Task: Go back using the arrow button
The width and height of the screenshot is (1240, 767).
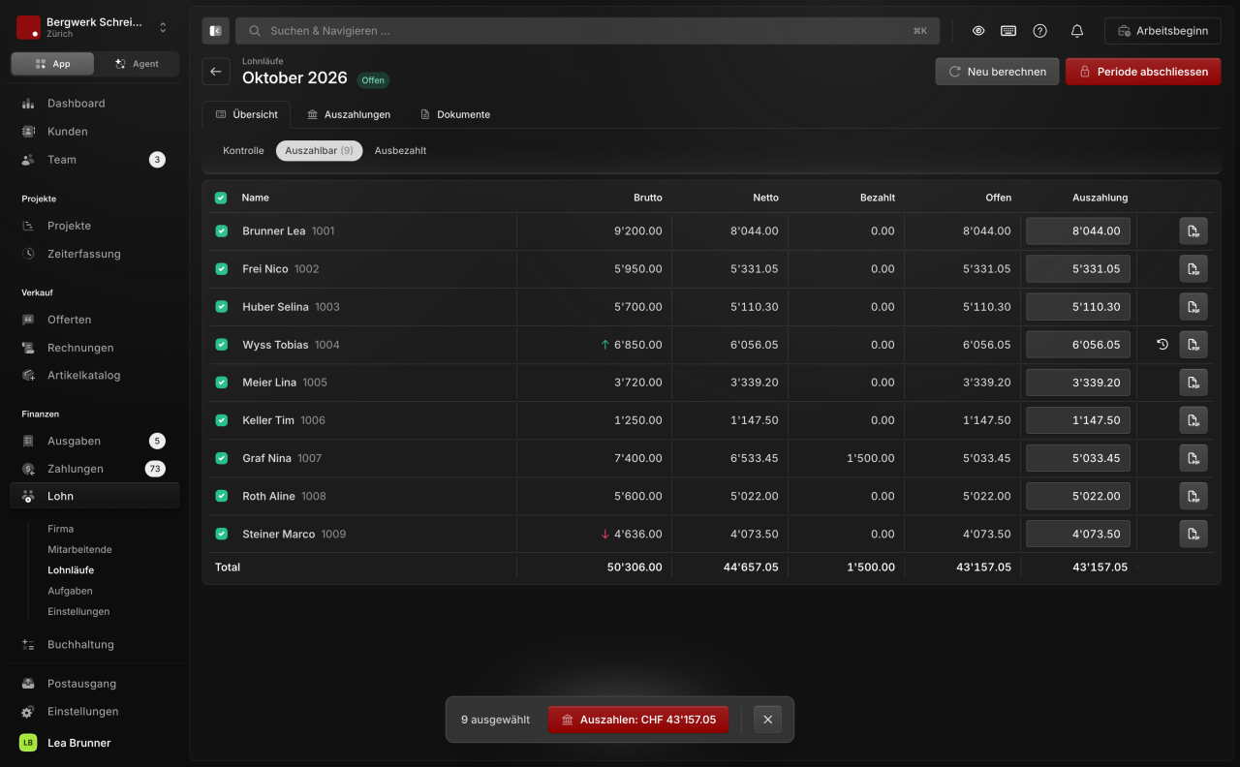Action: coord(216,72)
